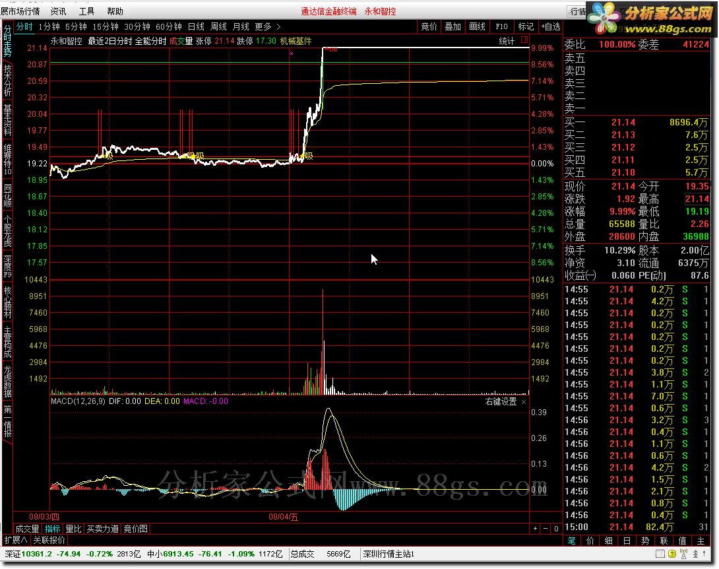
Task: Click the 14:55 tick with 7.0万 volume
Action: pos(637,396)
